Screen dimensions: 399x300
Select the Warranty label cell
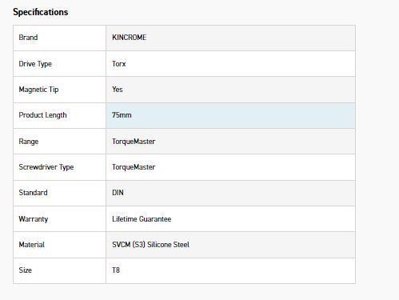point(59,219)
